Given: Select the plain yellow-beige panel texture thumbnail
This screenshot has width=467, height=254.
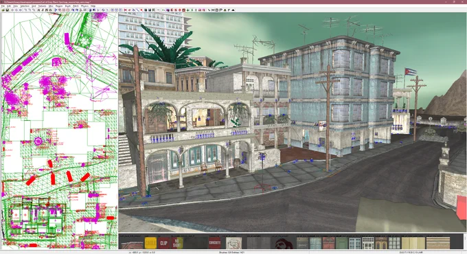Looking at the screenshot, I should 413,243.
